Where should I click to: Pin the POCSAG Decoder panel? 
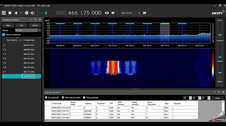coord(219,92)
